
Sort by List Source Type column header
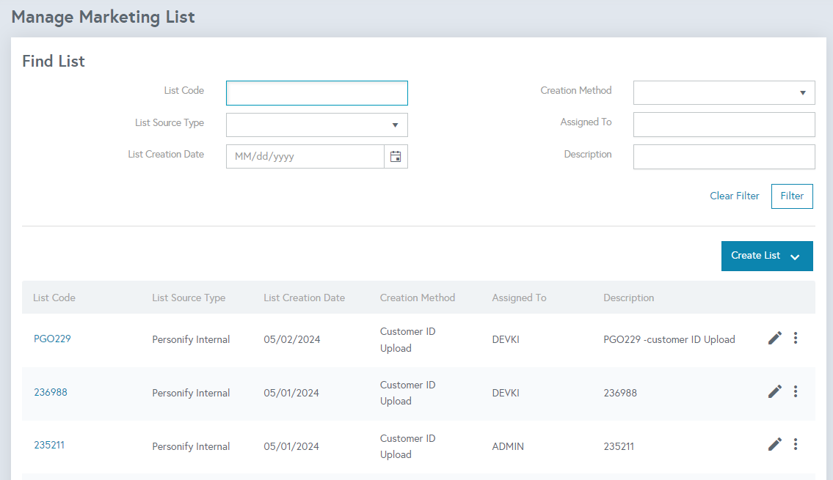tap(189, 298)
